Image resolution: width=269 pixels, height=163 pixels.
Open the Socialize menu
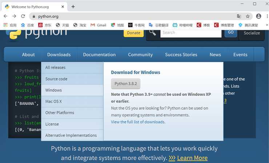coord(252,33)
